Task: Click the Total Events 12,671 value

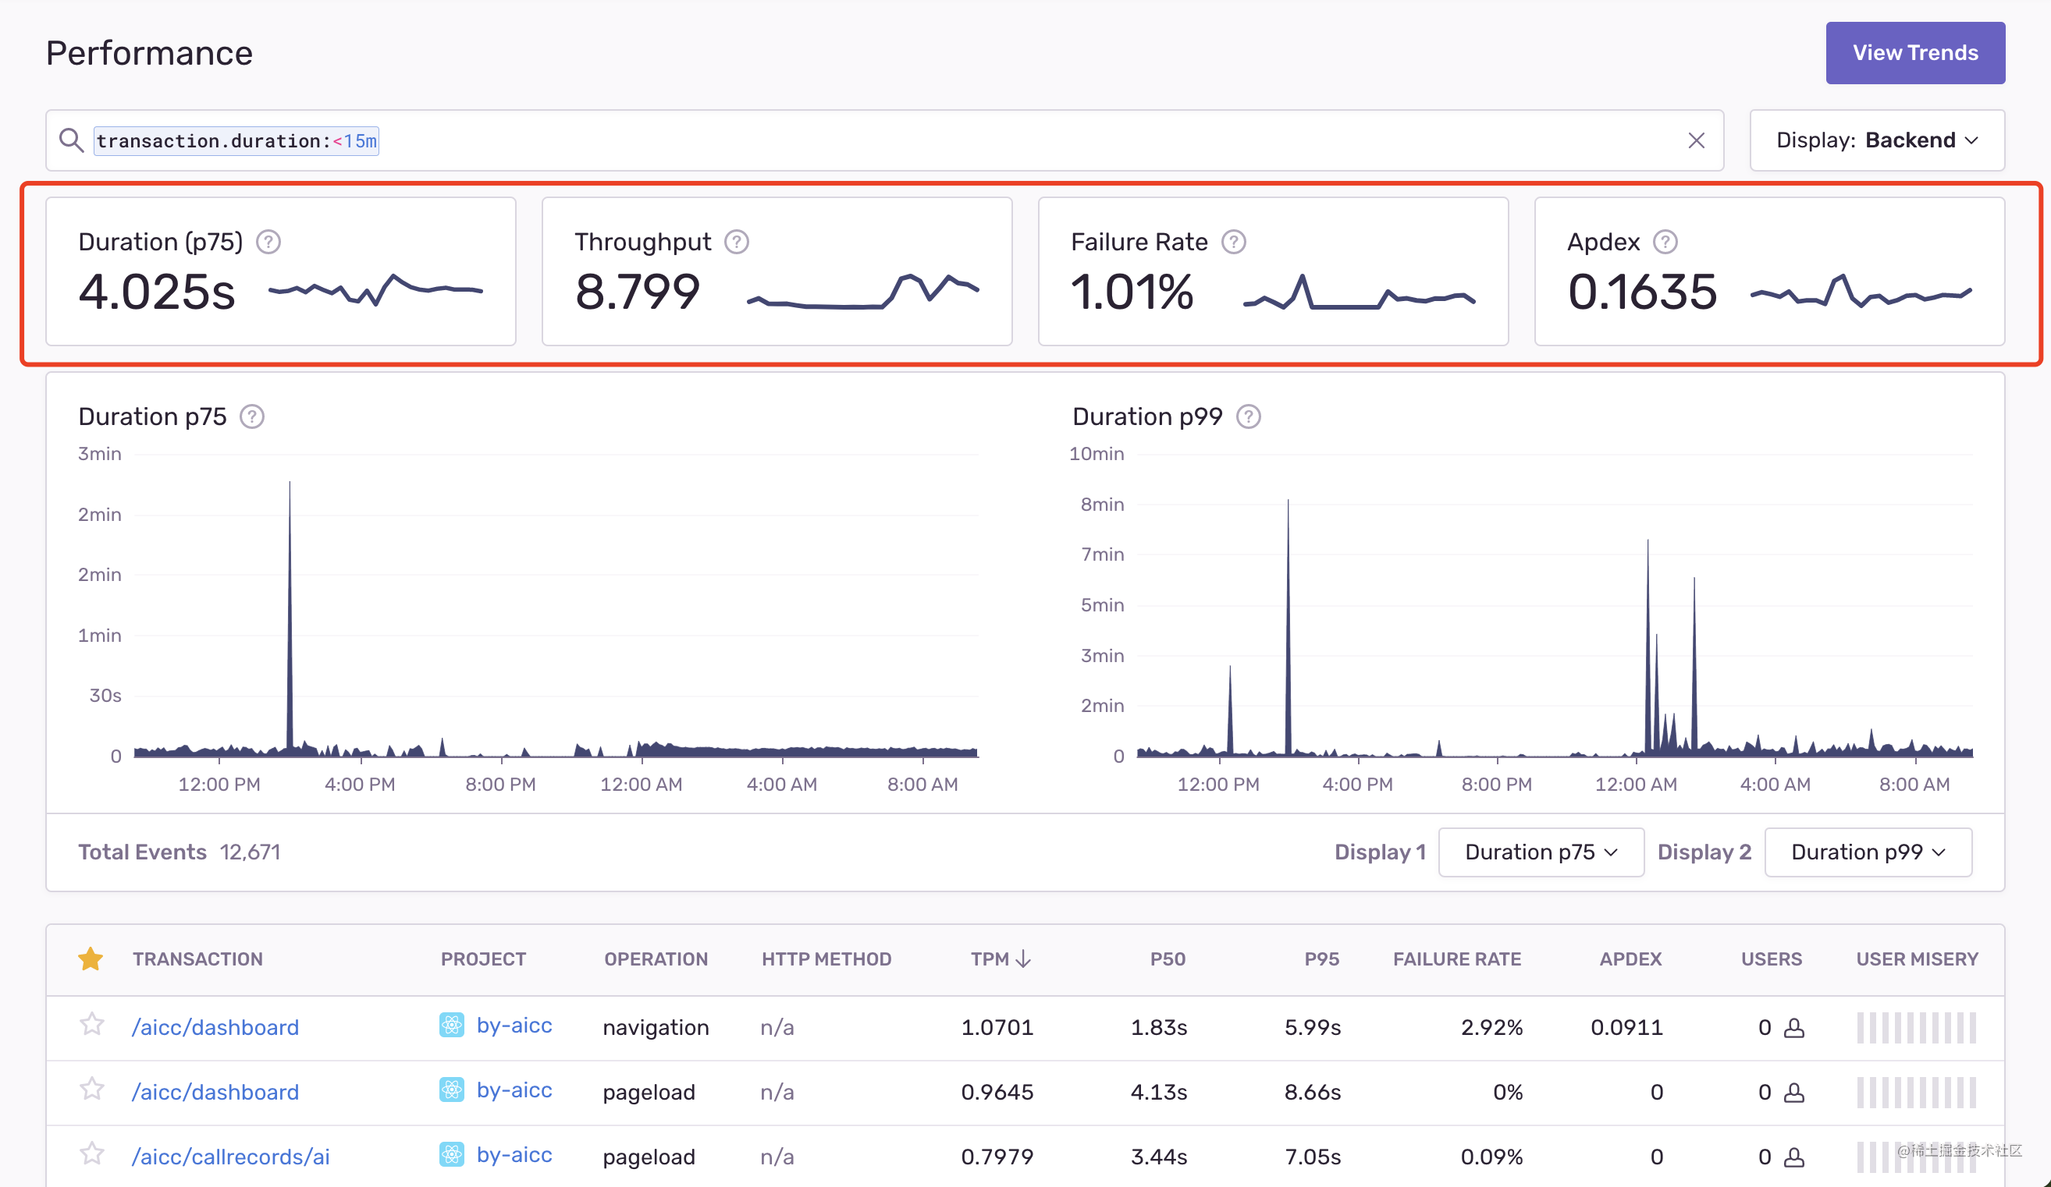Action: coord(250,852)
